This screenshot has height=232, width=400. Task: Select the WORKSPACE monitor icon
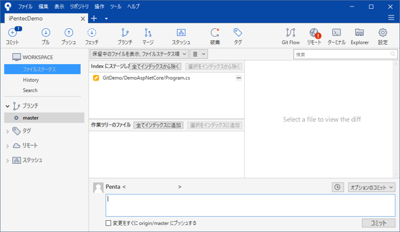point(16,57)
